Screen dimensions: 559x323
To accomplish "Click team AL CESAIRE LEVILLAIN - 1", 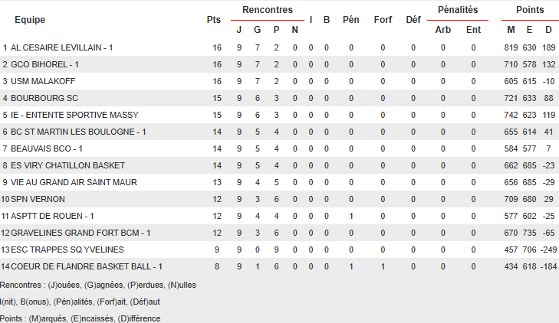I will coord(61,47).
